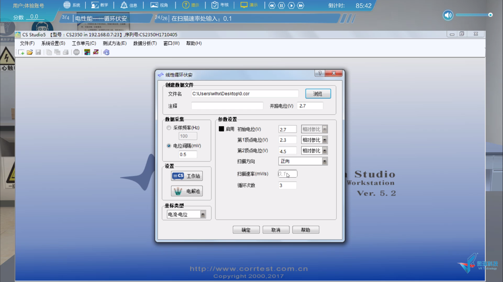Click the 取消 cancel button
The height and width of the screenshot is (282, 503).
coord(276,230)
